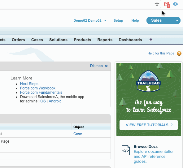Open Explore documentation and API reference guides link
The image size is (183, 168).
[154, 157]
